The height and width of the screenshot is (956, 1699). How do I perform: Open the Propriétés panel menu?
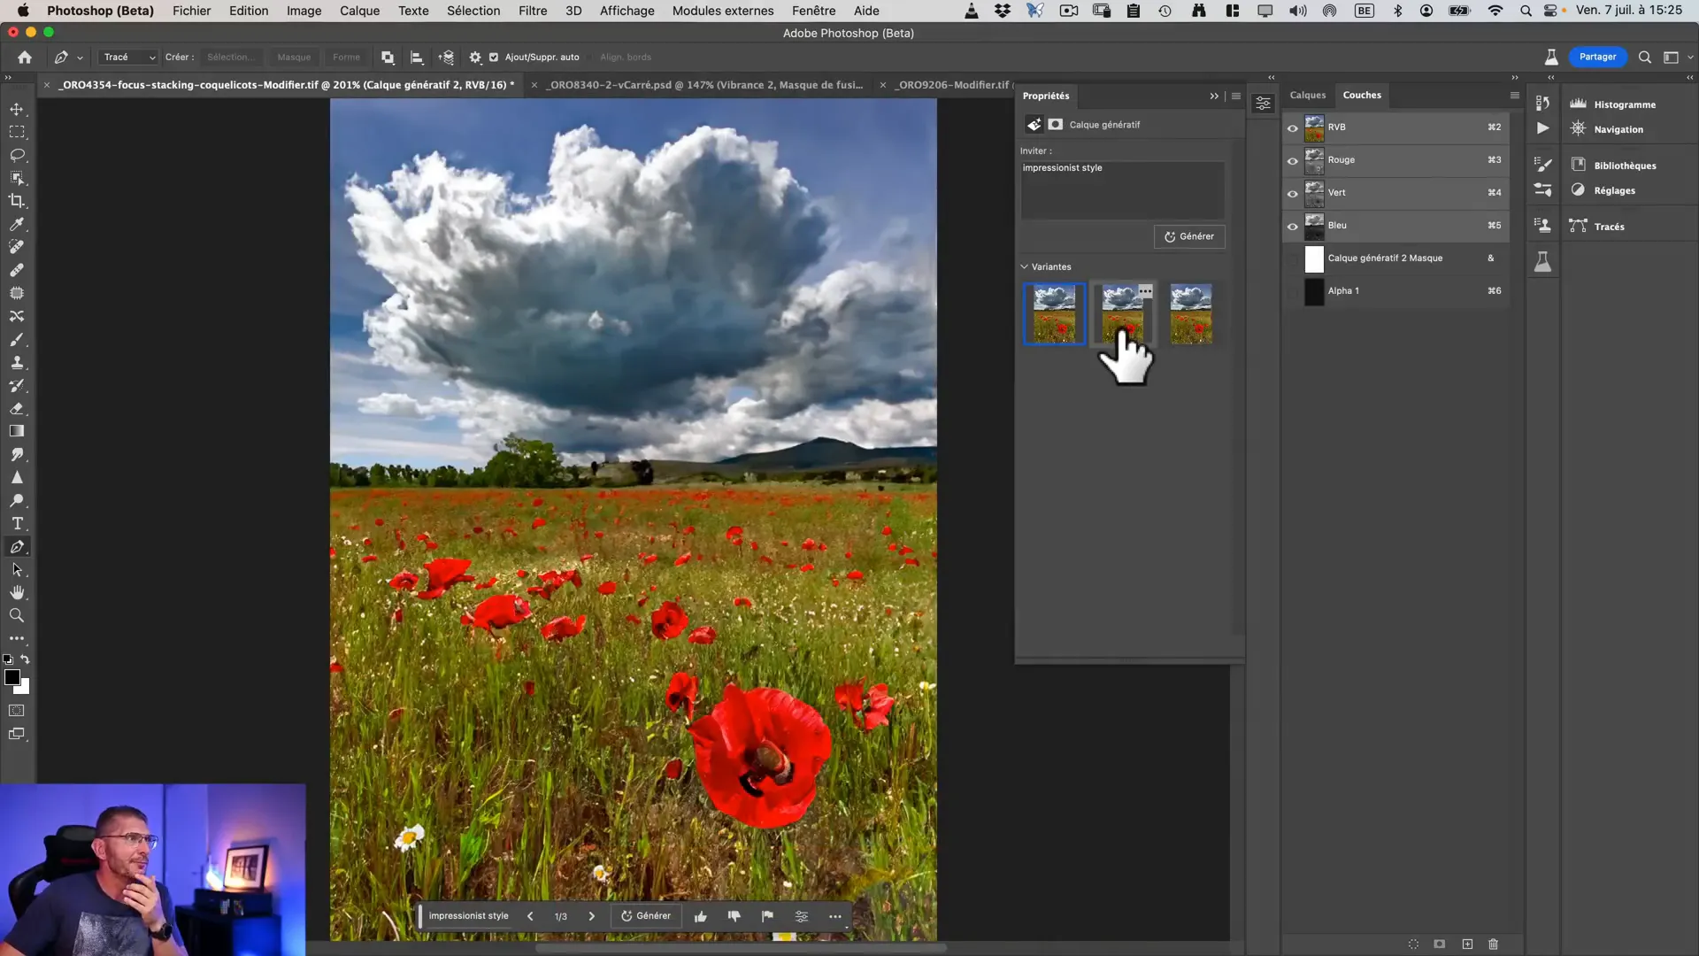pos(1236,96)
